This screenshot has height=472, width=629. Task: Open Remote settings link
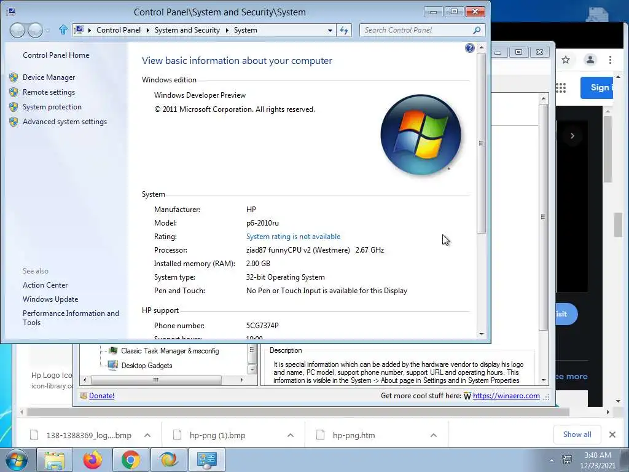click(x=49, y=92)
